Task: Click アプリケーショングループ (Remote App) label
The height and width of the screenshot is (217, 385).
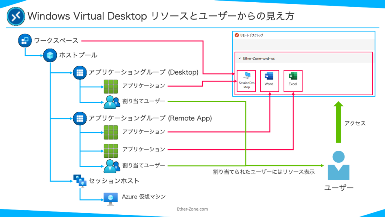Action: [x=150, y=118]
